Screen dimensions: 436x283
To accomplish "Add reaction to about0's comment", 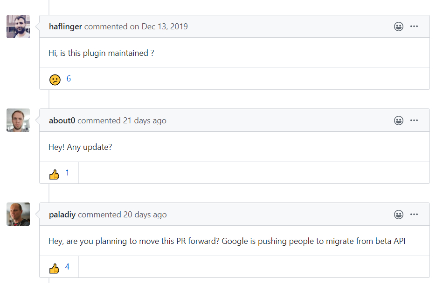I will point(399,121).
